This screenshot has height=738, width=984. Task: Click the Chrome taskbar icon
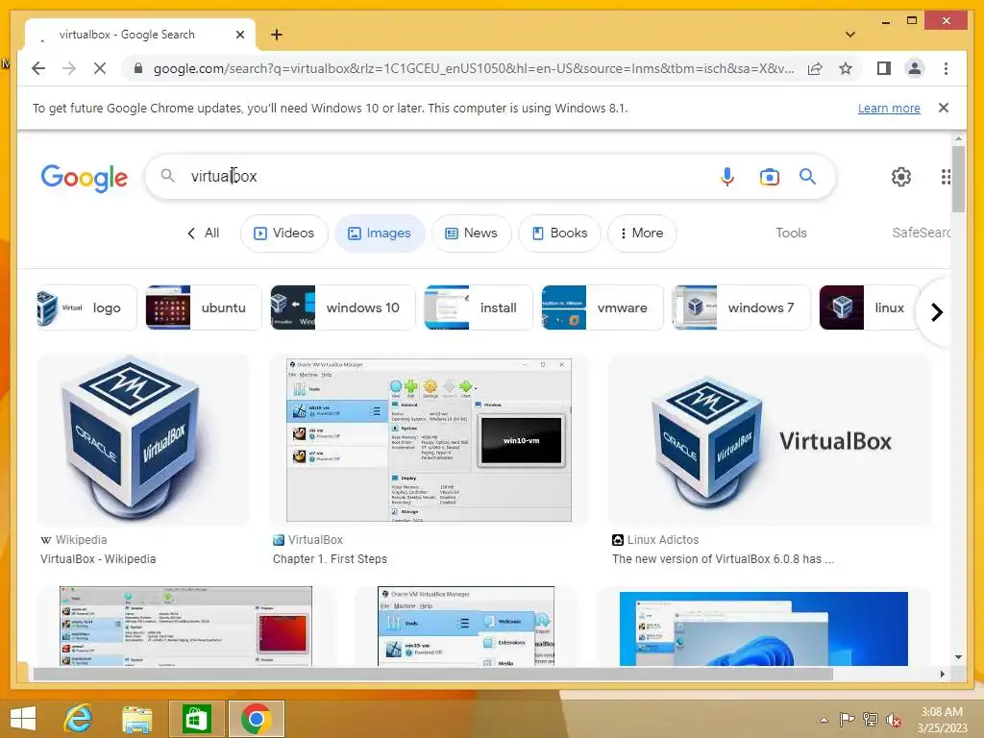pyautogui.click(x=256, y=719)
